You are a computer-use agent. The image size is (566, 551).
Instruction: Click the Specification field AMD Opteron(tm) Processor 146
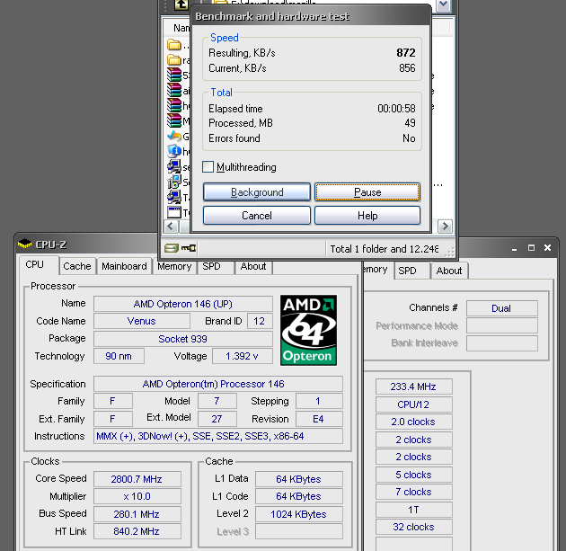218,384
